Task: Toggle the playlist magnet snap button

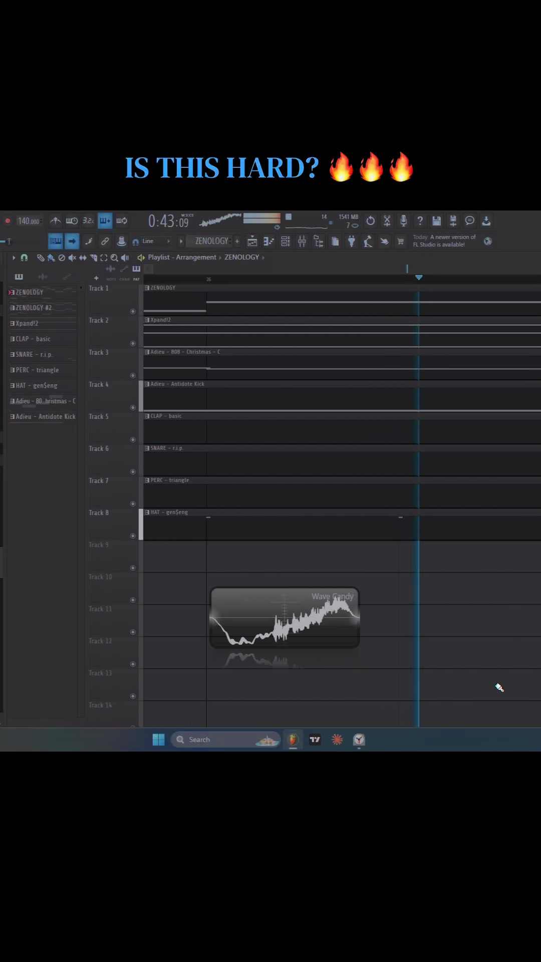Action: [x=24, y=258]
